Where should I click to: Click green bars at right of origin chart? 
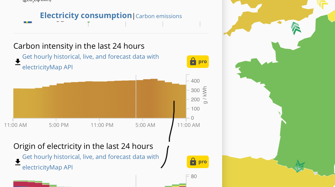click(x=176, y=185)
